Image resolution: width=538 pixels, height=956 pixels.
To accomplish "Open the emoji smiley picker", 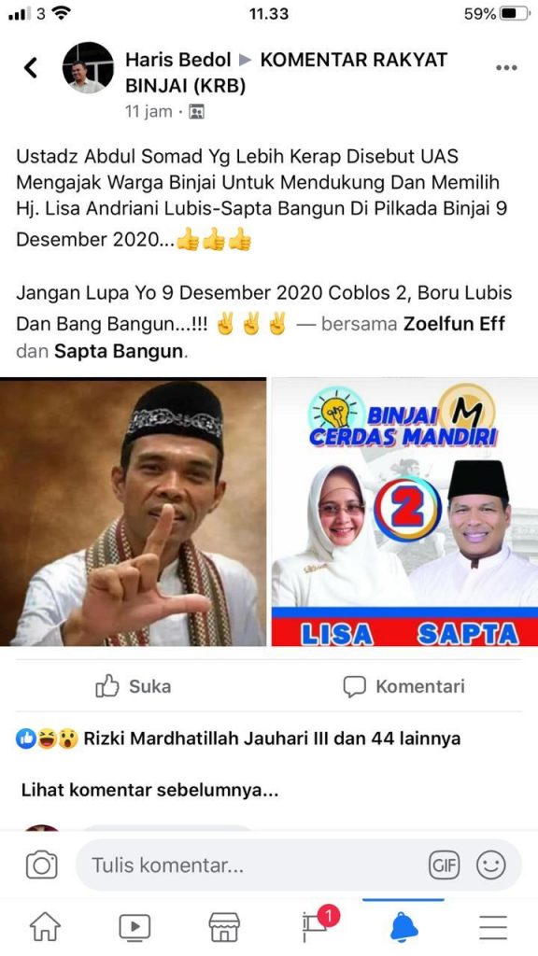I will [491, 865].
